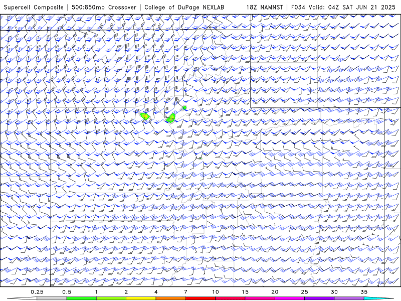Viewport: 401px width, 301px height.
Task: Click the '25' legend label
Action: [304, 292]
